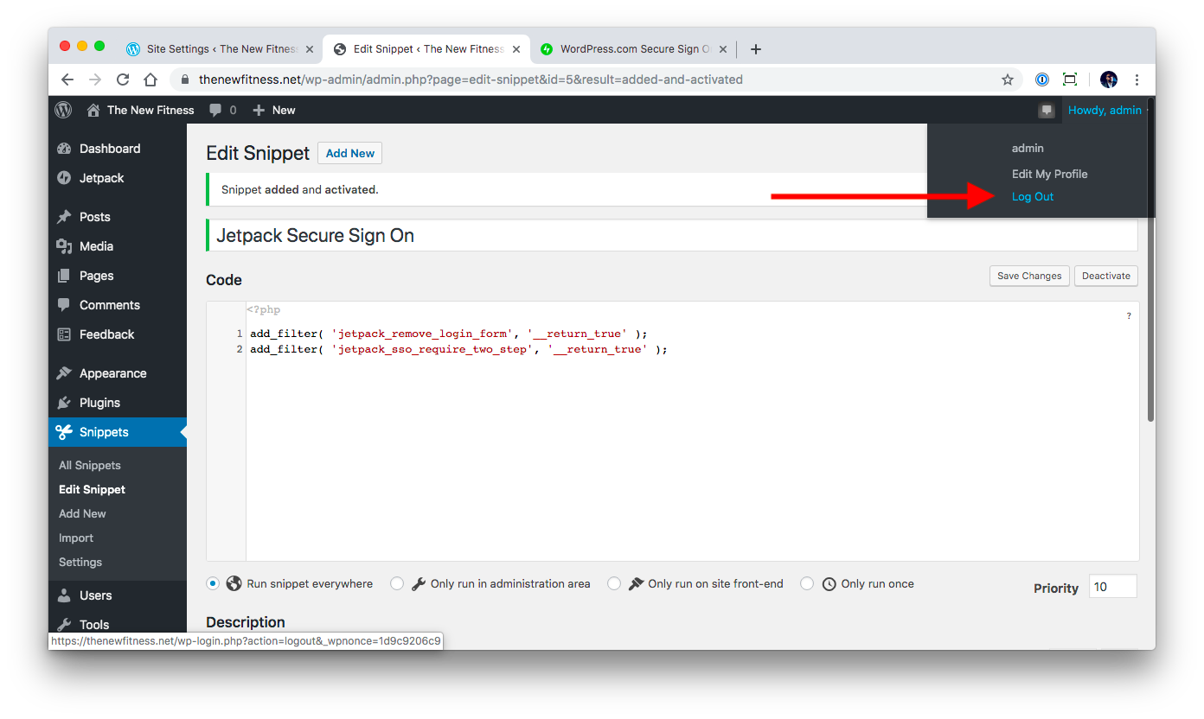Viewport: 1204px width, 719px height.
Task: Open Comments in the sidebar
Action: coord(118,305)
